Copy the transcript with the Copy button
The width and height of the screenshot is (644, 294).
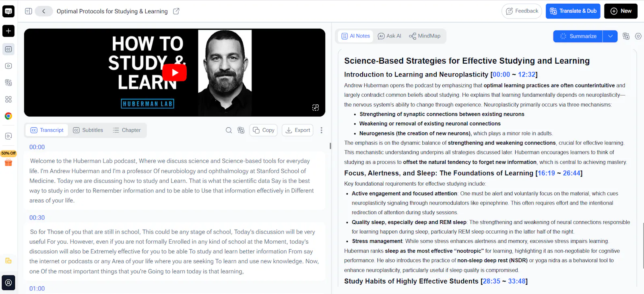(264, 130)
